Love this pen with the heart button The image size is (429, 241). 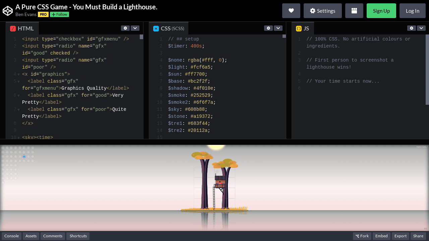pos(291,11)
